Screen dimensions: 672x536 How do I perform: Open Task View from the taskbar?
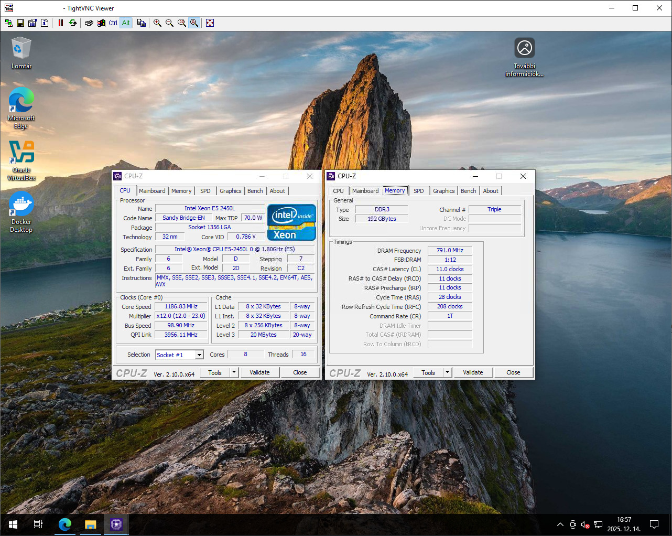click(38, 524)
